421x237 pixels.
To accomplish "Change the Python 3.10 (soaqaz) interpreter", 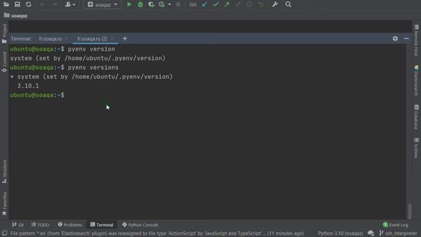I will pyautogui.click(x=341, y=233).
